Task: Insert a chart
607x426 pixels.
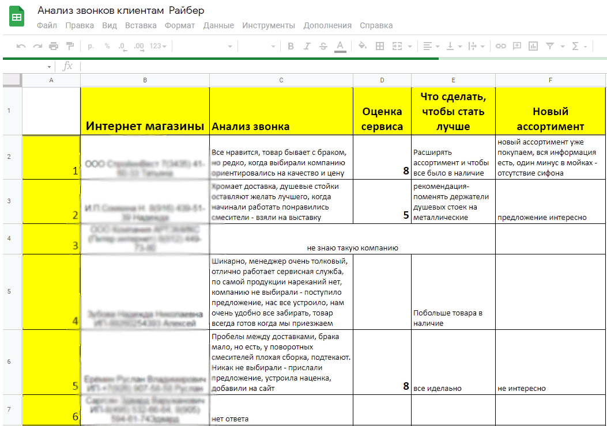Action: tap(533, 47)
